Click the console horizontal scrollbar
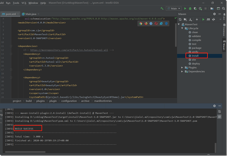 25,152
